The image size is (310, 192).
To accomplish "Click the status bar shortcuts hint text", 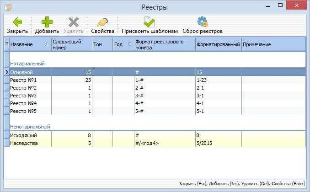I will [242, 184].
